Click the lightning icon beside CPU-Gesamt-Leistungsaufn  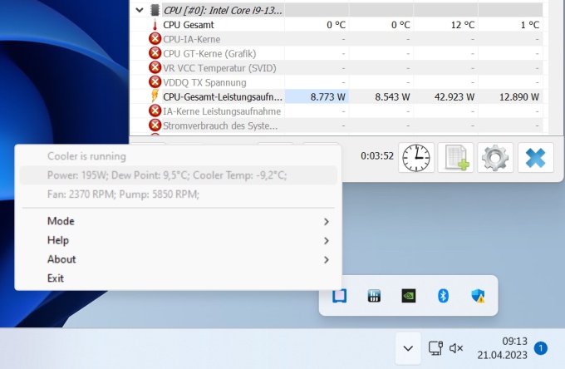click(x=155, y=96)
